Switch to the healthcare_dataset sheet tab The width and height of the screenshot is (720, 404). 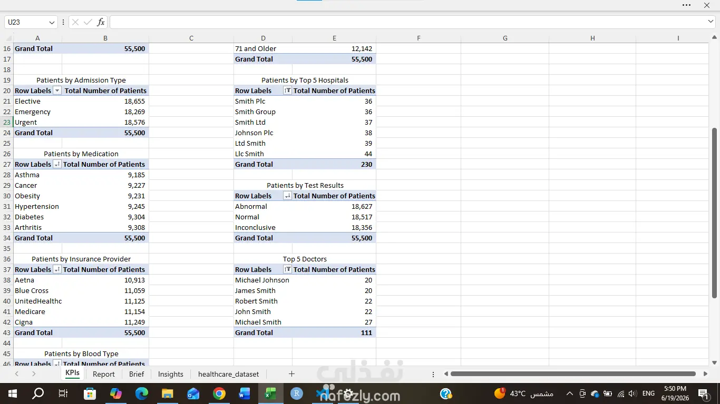228,374
